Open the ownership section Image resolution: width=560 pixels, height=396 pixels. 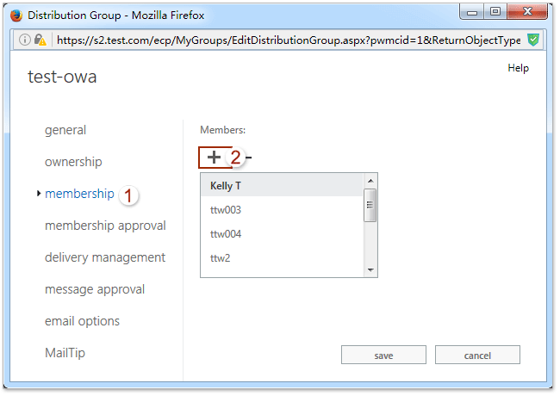[x=73, y=162]
